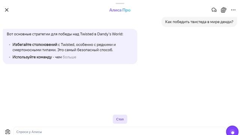Activate the purple voice assistant button

[x=232, y=131]
